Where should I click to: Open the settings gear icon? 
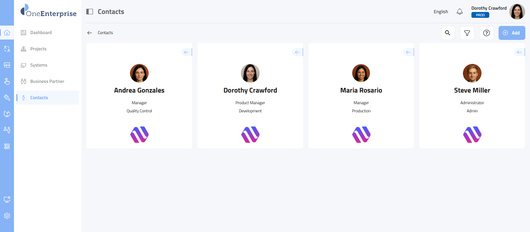[7, 216]
